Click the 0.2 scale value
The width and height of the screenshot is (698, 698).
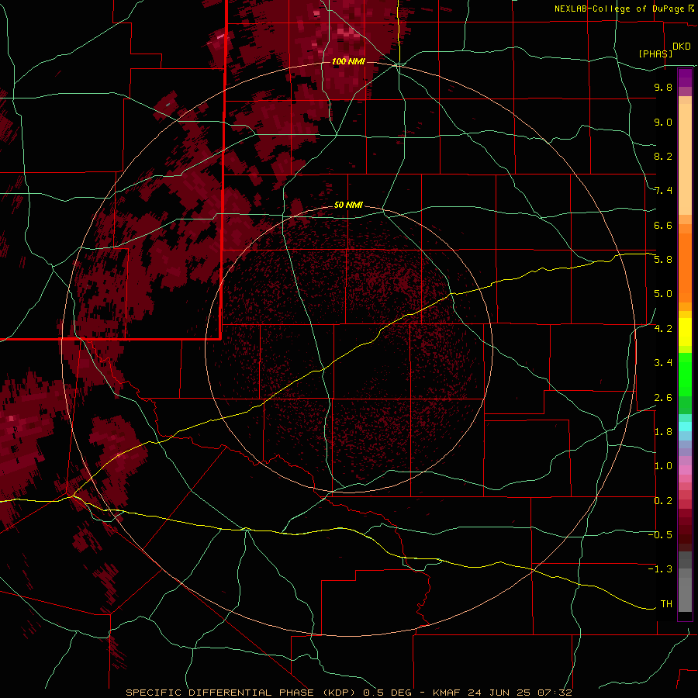point(663,501)
